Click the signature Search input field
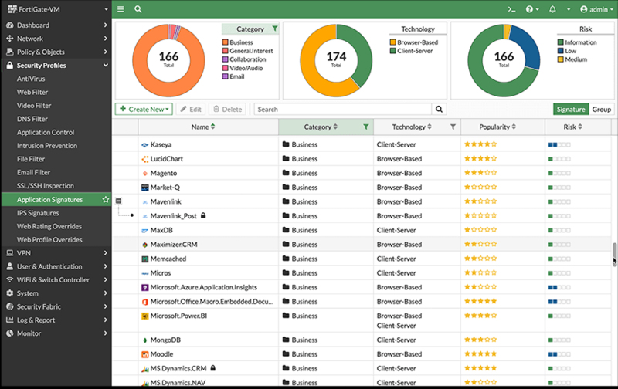 343,109
